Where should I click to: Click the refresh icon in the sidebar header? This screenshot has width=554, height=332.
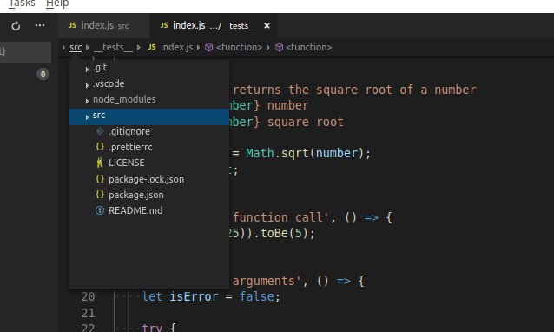click(16, 26)
